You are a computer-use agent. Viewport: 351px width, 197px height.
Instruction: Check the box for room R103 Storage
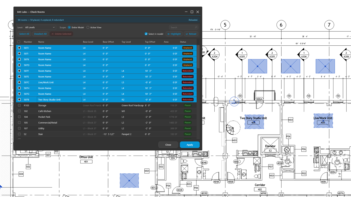coord(19,106)
